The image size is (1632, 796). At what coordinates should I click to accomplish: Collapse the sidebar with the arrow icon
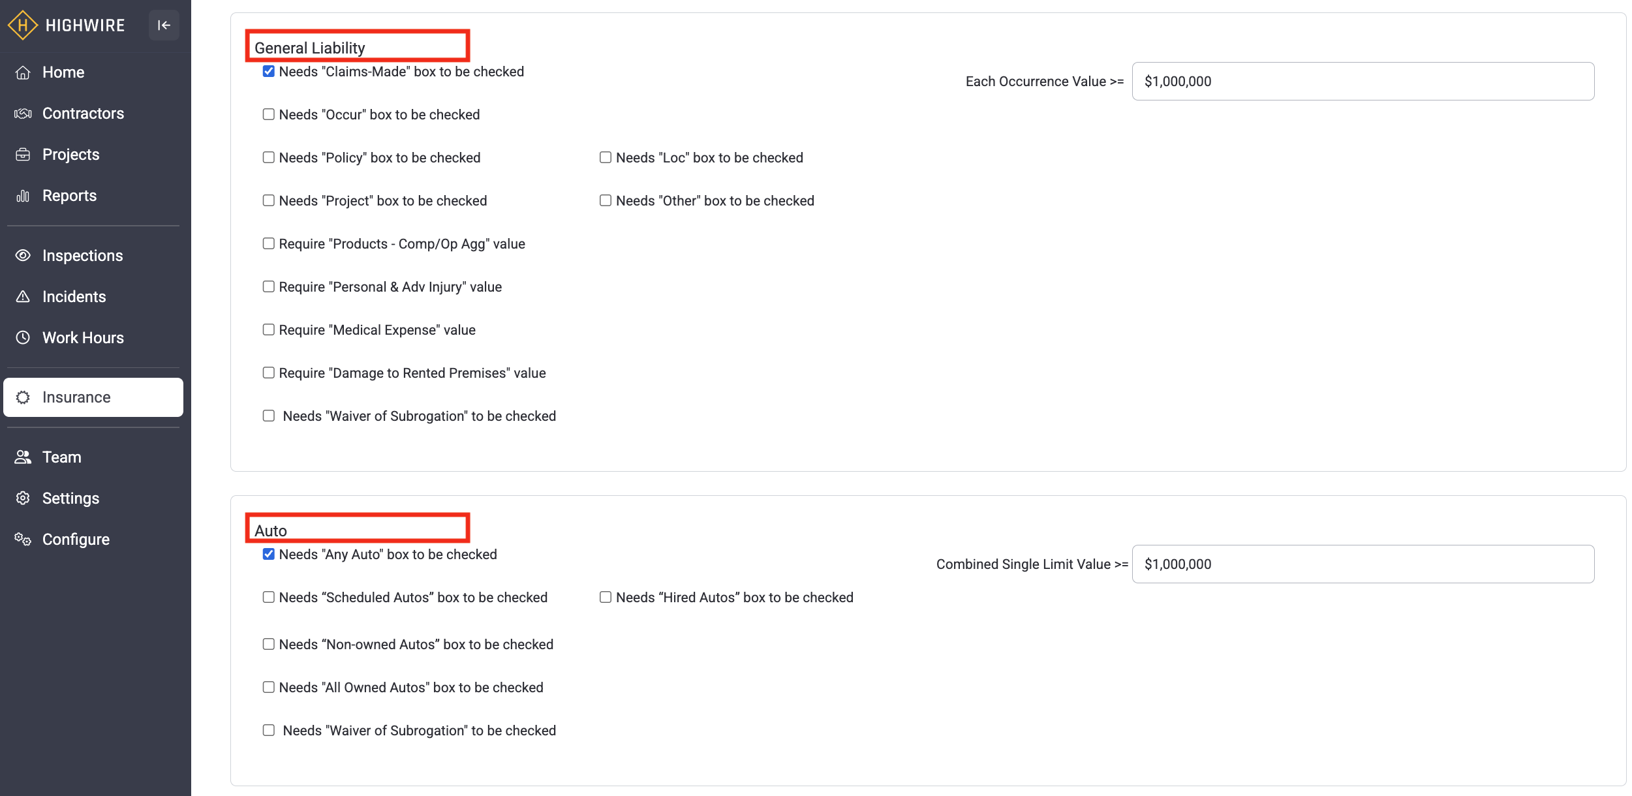click(164, 25)
